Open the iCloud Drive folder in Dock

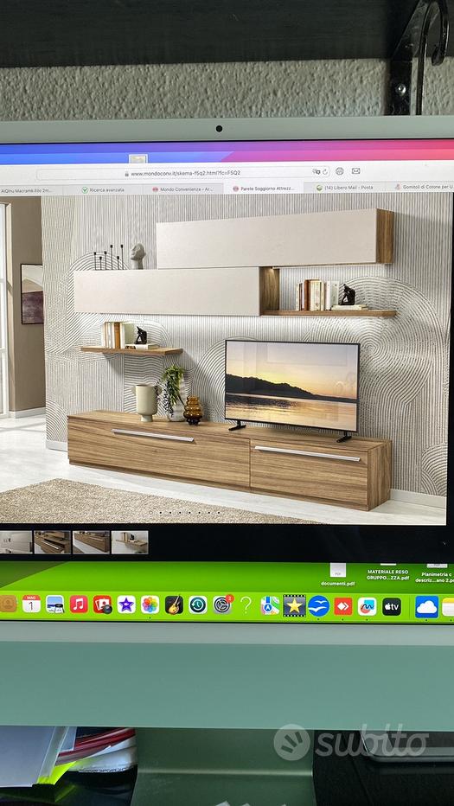tap(426, 606)
